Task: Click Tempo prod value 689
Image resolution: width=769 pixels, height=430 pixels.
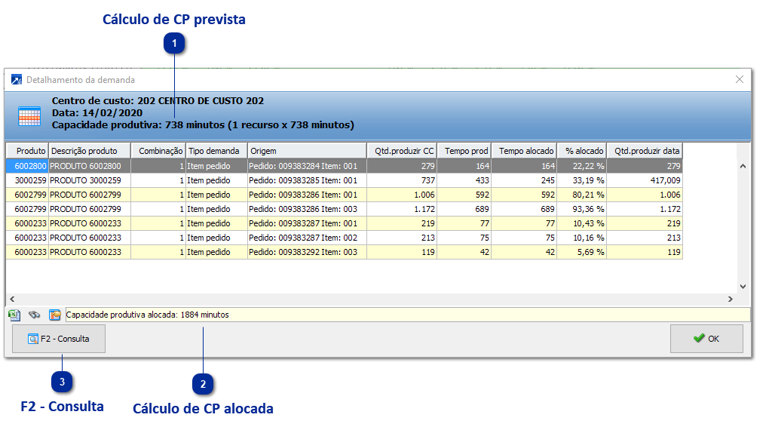Action: click(x=464, y=209)
